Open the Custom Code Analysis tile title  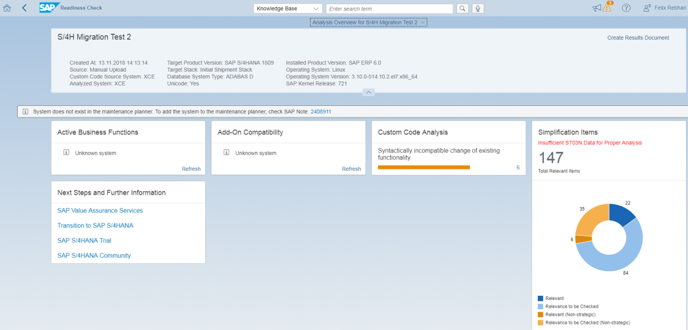pyautogui.click(x=412, y=132)
